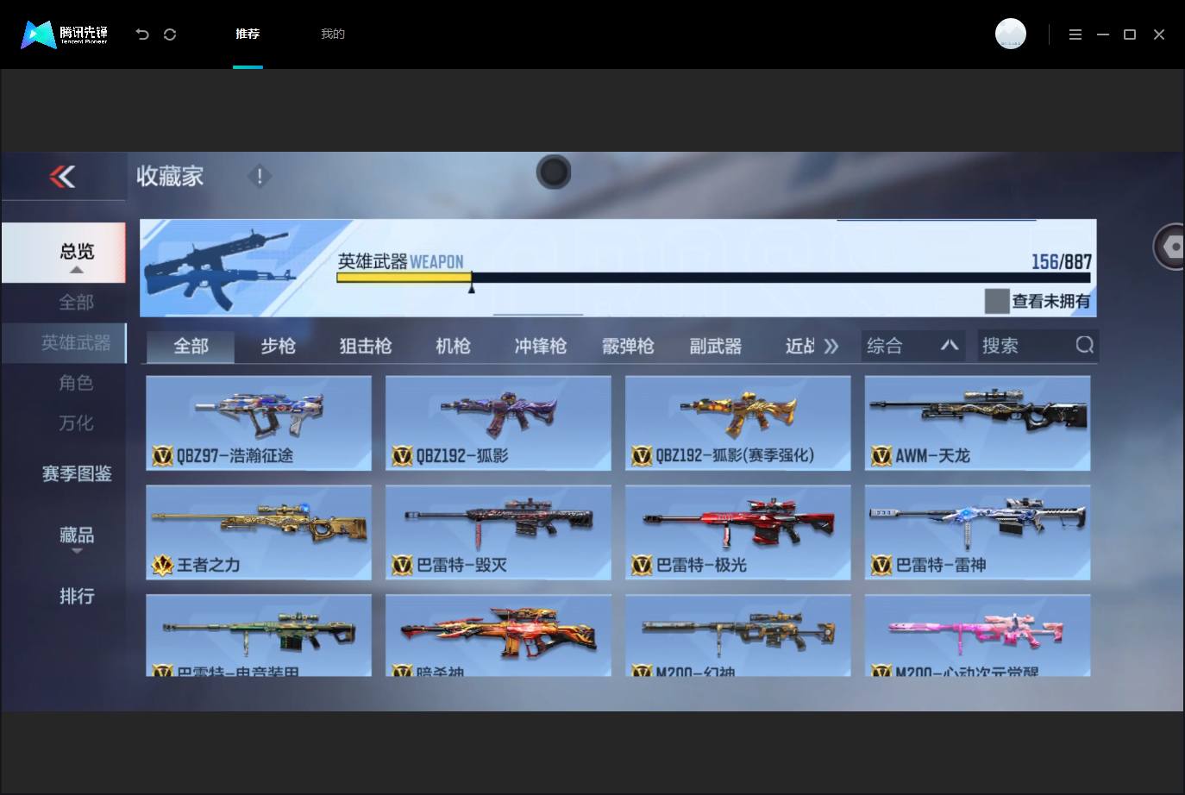Screen dimensions: 1185x795
Task: Open the 排行 sidebar entry
Action: 77,596
